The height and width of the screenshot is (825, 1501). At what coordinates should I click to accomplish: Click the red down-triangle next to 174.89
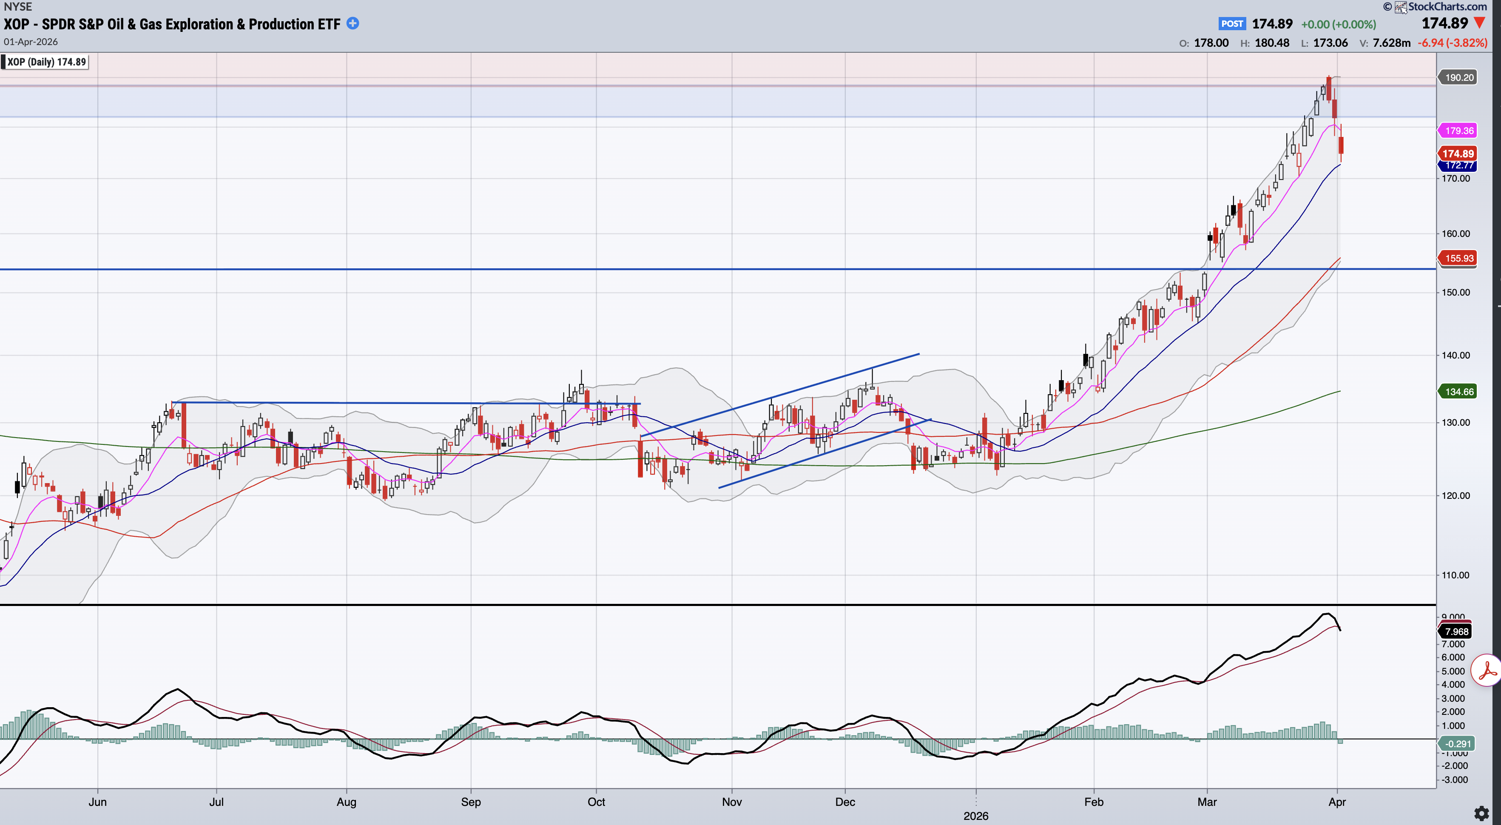1479,23
